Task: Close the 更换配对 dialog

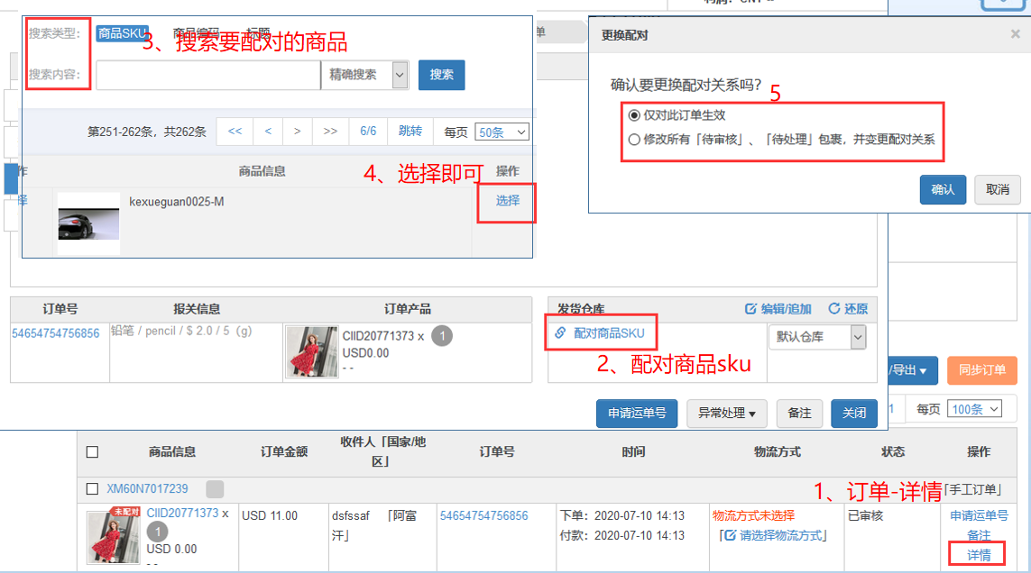Action: pyautogui.click(x=1016, y=34)
